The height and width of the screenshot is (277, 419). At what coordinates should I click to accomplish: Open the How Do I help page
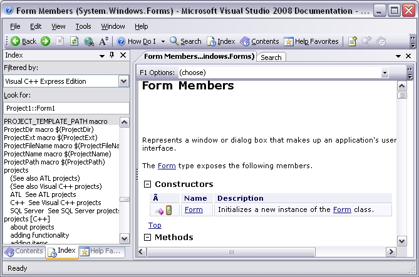tap(137, 41)
